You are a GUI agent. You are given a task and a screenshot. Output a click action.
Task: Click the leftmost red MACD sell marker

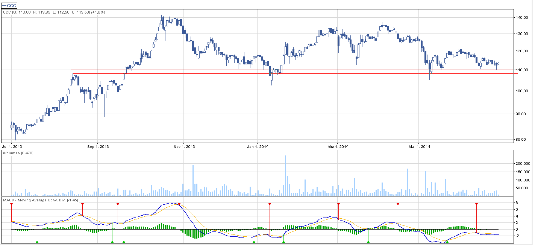(11, 204)
